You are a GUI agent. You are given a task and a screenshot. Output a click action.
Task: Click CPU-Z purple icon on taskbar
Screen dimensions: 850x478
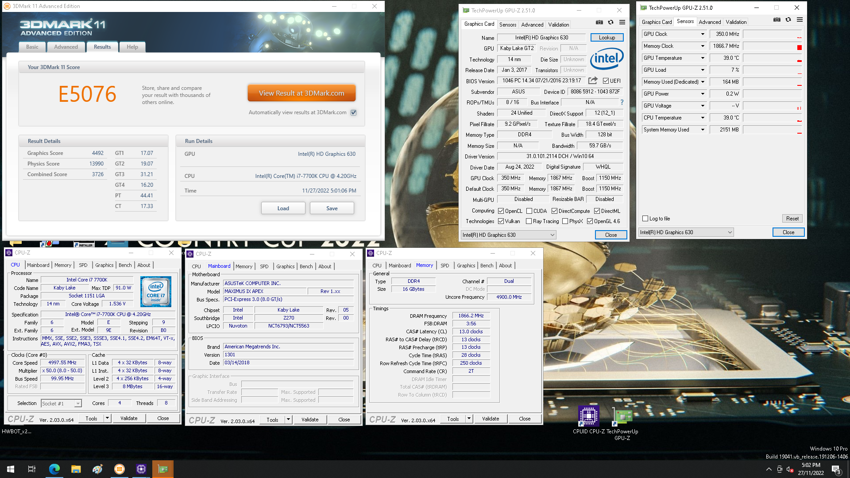(141, 469)
